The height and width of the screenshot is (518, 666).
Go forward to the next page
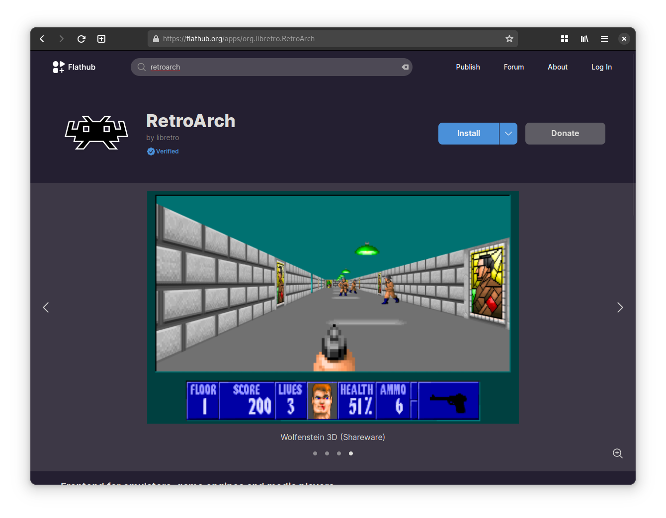62,39
